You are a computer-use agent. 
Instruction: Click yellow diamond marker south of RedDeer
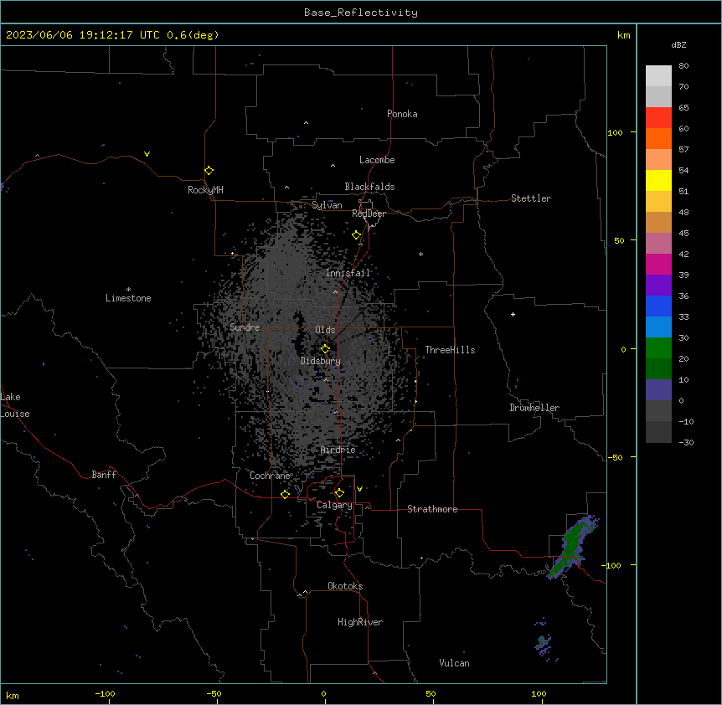pos(357,235)
